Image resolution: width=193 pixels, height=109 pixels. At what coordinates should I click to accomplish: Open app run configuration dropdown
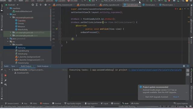pos(93,1)
